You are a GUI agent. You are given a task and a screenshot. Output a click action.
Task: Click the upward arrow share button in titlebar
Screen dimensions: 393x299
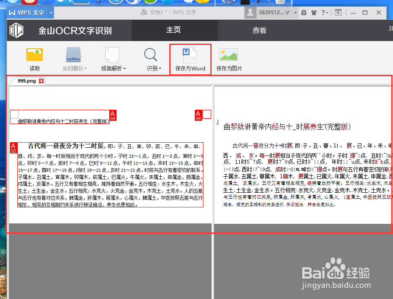click(x=339, y=13)
